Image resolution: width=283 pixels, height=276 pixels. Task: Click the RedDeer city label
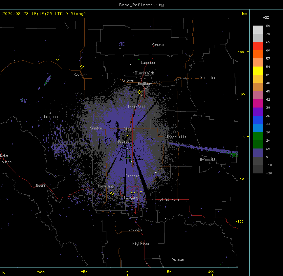coord(145,84)
